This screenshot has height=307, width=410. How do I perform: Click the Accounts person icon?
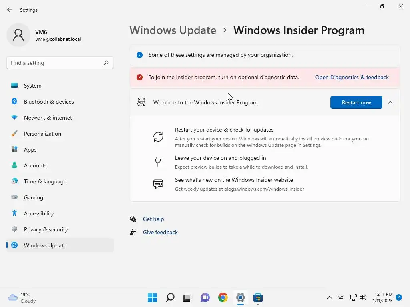point(14,165)
